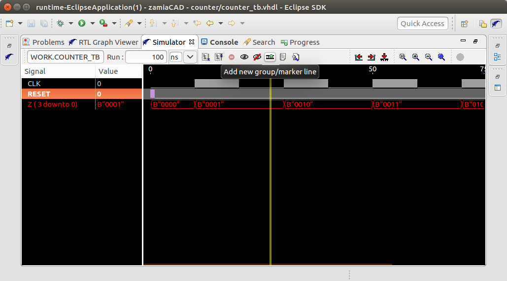
Task: Click the B"0010" waveform segment
Action: [x=328, y=104]
